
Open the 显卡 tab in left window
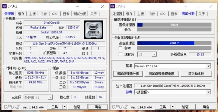pyautogui.click(x=66, y=14)
